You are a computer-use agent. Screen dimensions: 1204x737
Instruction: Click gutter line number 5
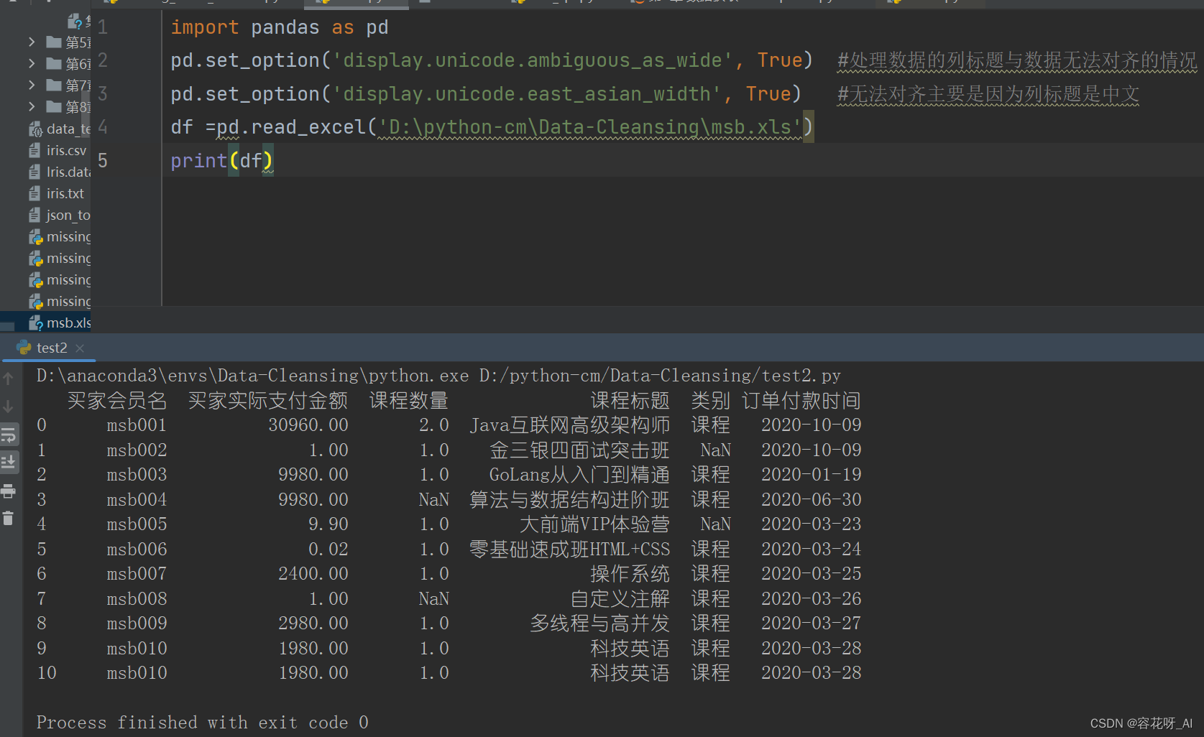pos(103,161)
